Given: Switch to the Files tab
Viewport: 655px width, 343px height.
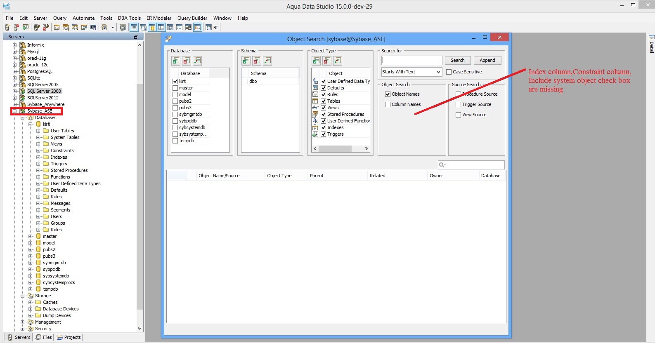Looking at the screenshot, I should pyautogui.click(x=44, y=337).
